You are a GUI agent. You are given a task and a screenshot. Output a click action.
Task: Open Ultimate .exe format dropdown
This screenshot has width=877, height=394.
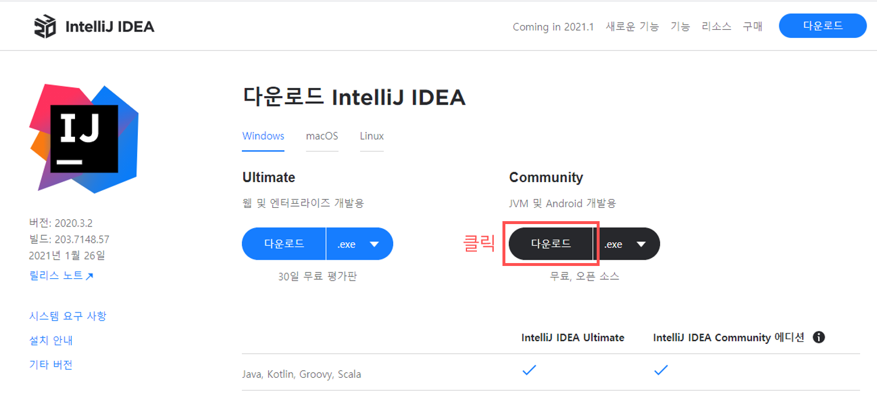point(359,244)
